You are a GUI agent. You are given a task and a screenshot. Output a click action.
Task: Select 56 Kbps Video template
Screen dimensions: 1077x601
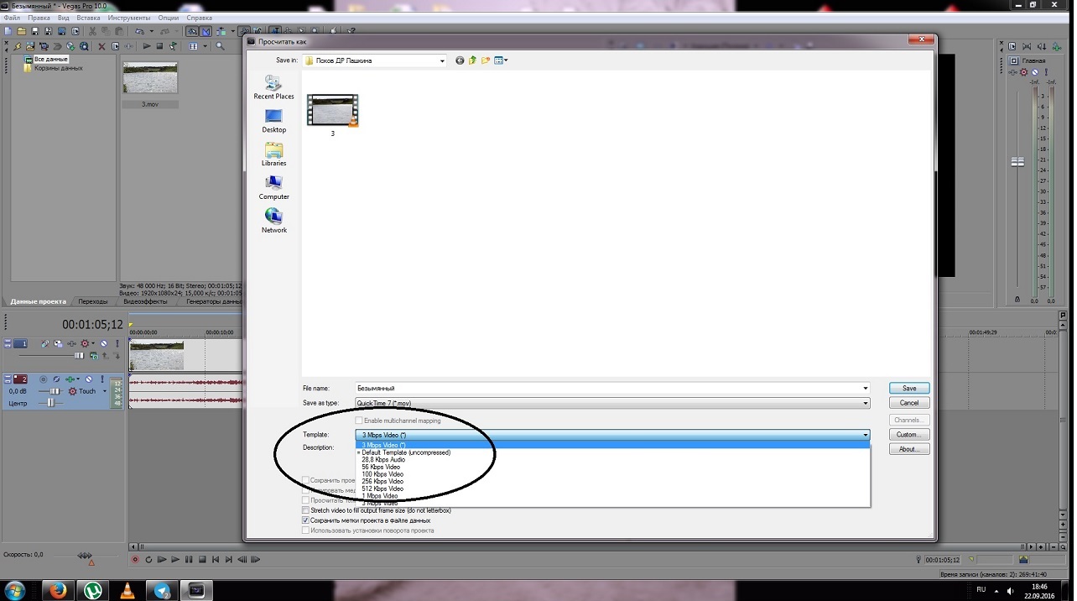tap(612, 467)
